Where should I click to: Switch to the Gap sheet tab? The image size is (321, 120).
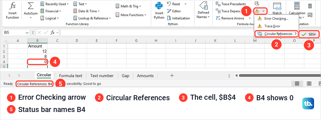[x=125, y=75]
